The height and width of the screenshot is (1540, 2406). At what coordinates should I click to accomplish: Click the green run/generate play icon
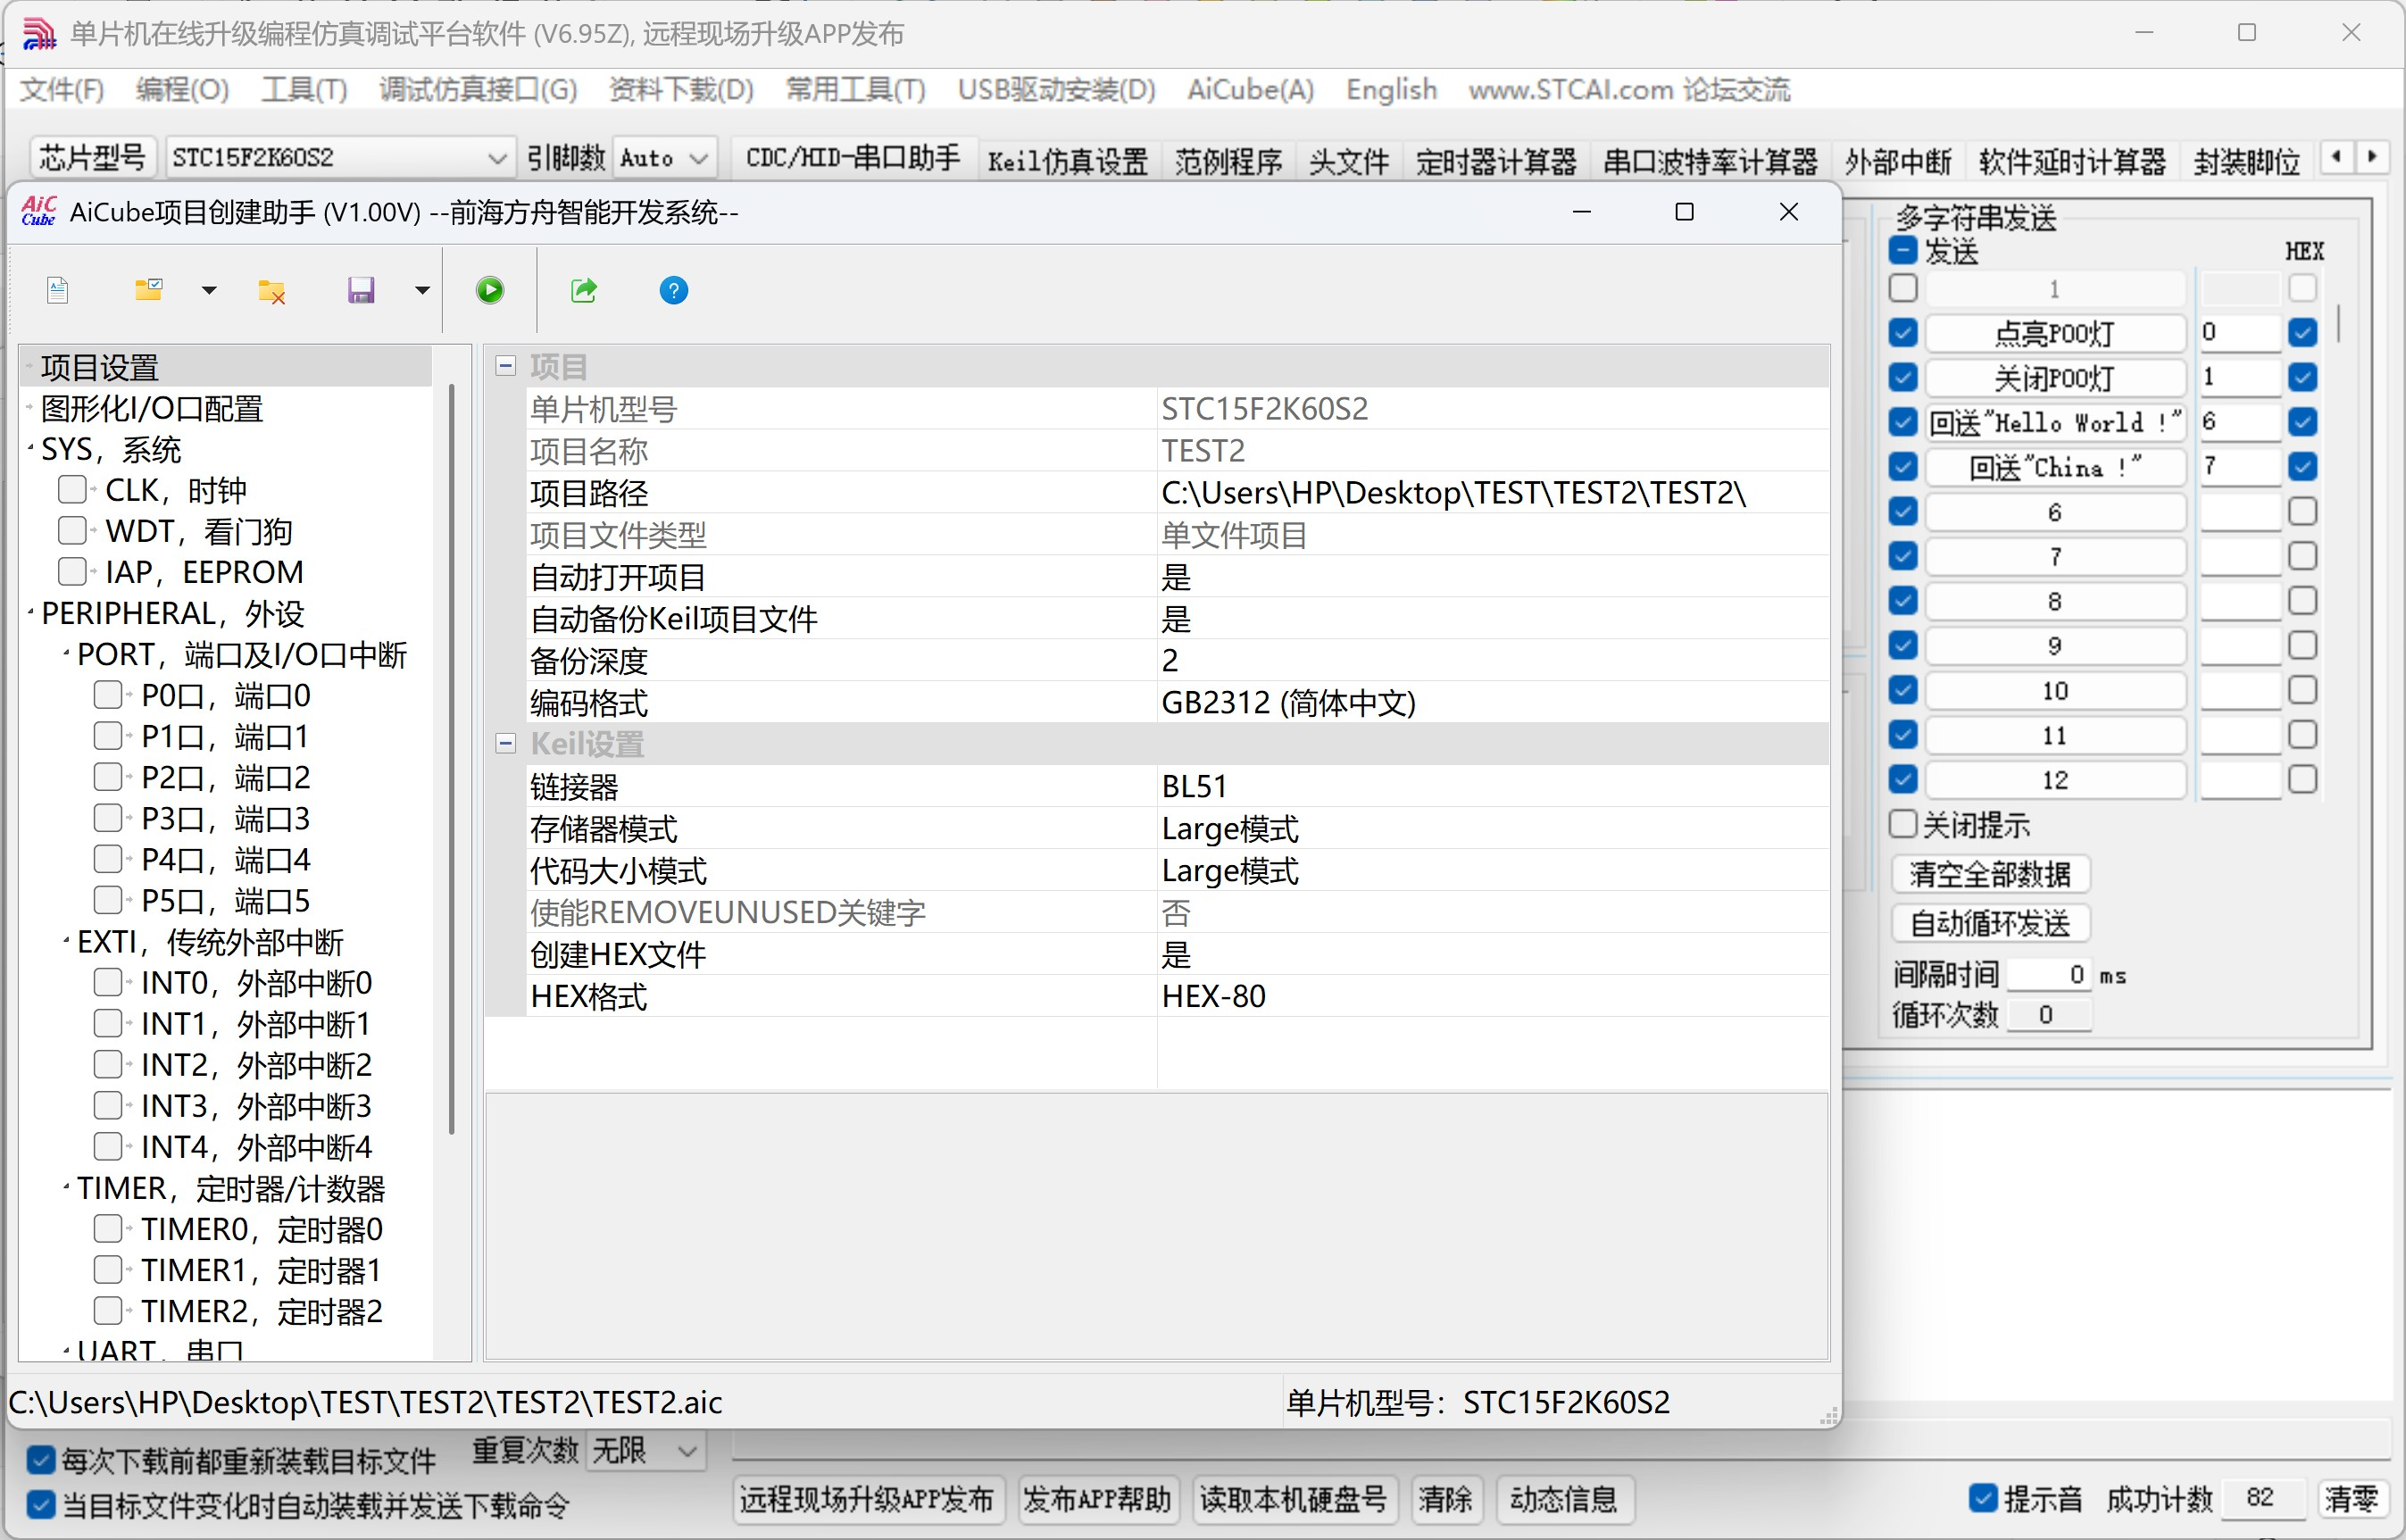tap(490, 291)
